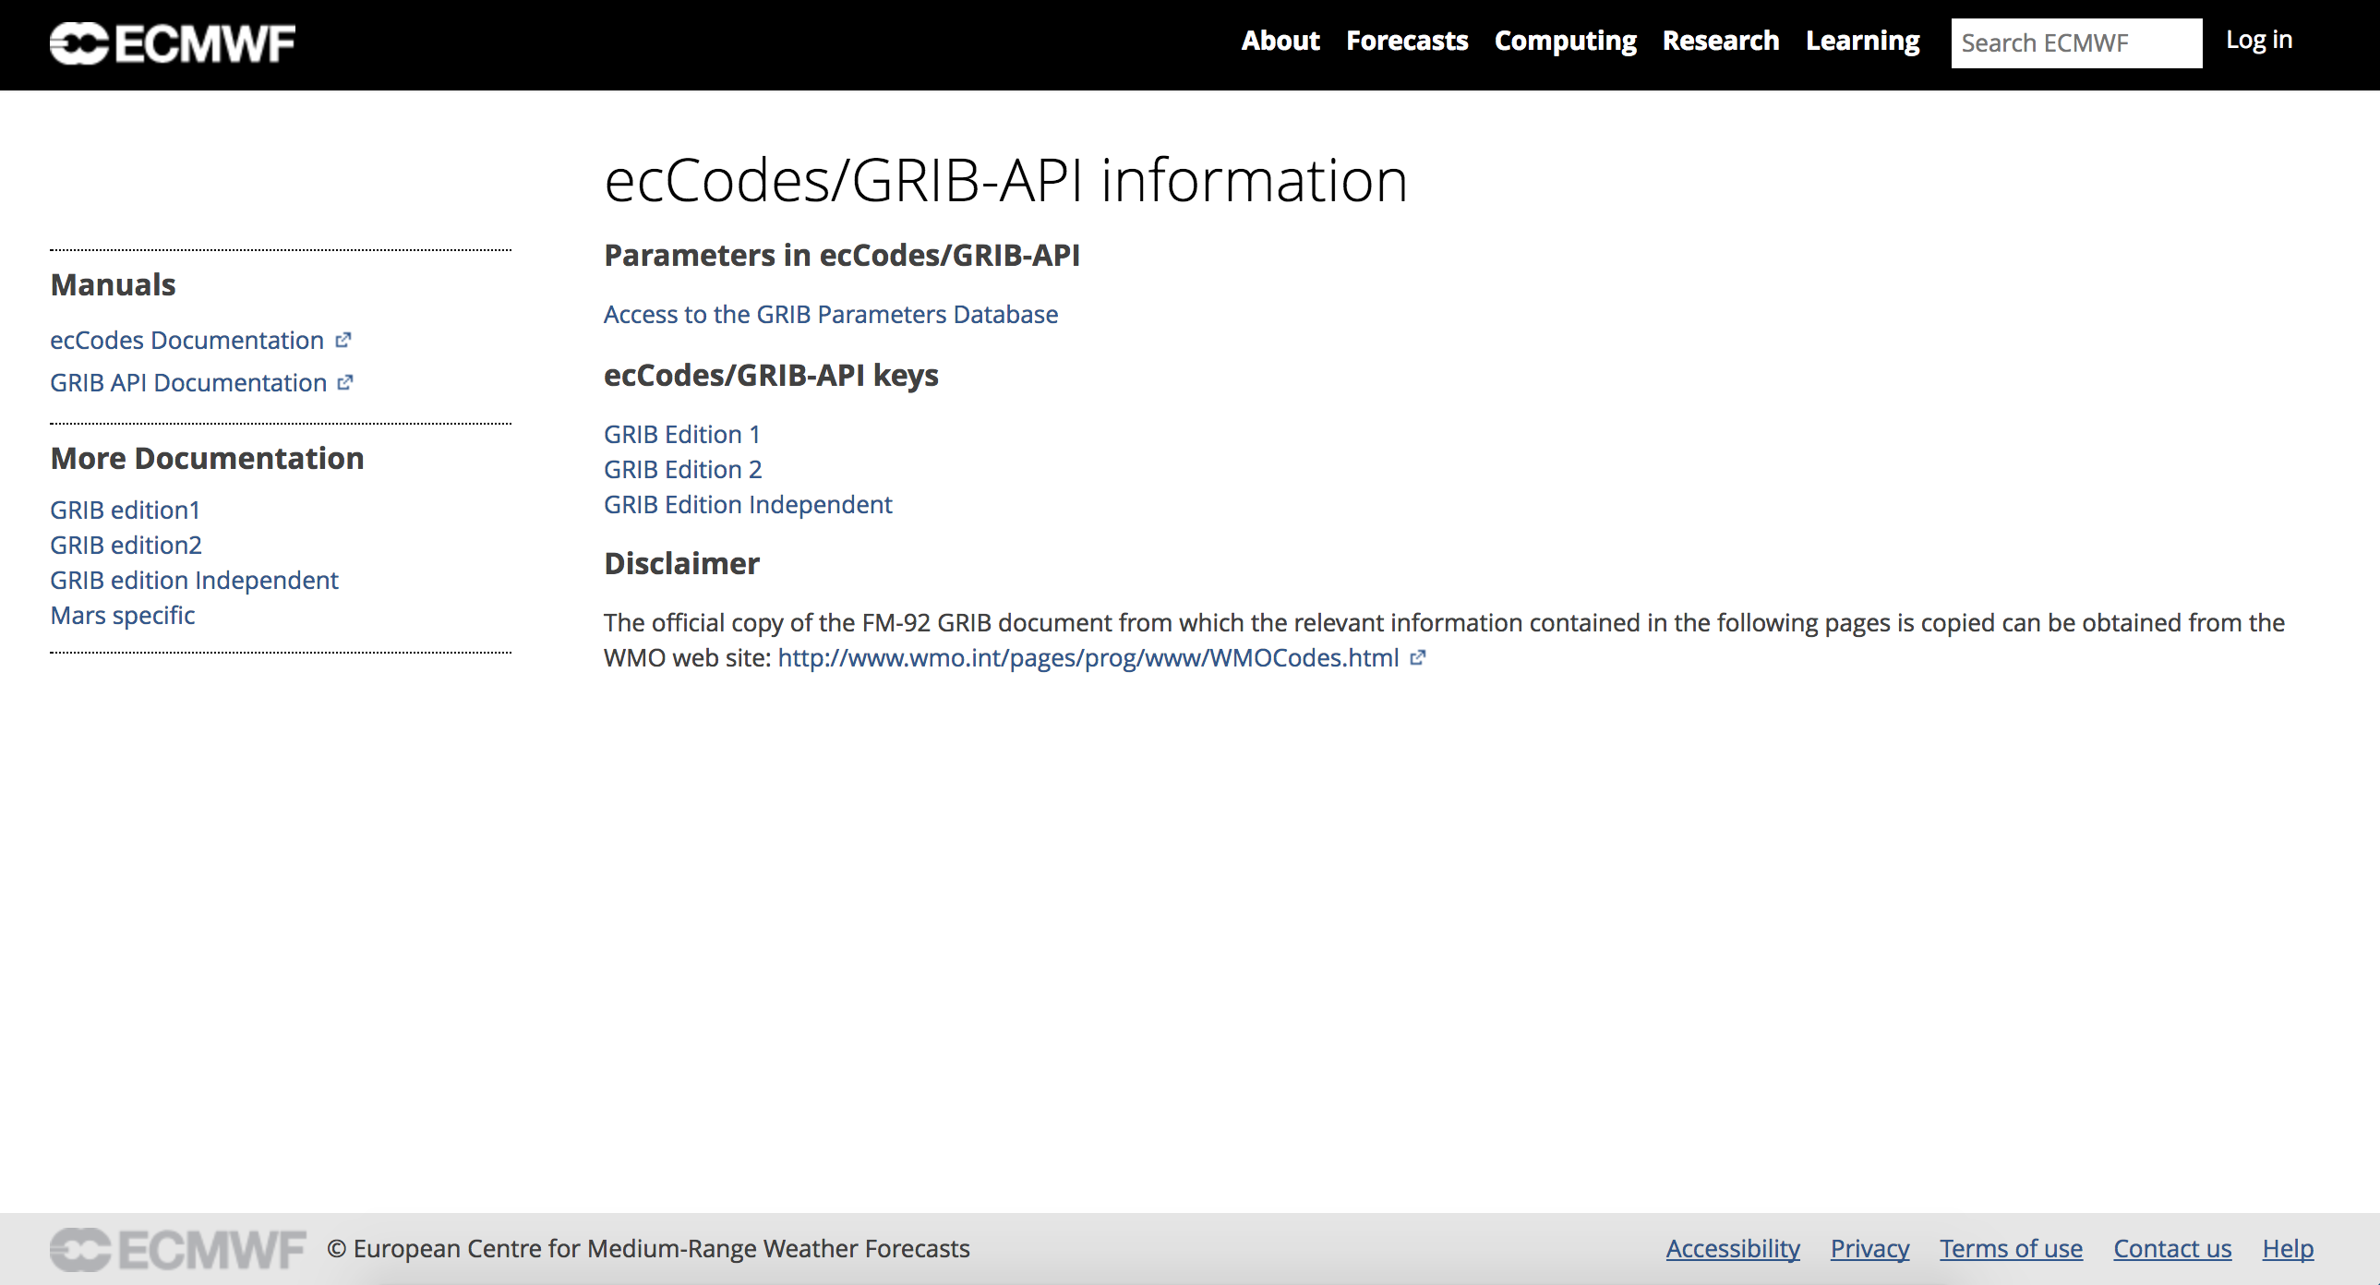Click external-link icon after WMO Codes URL

point(1418,658)
